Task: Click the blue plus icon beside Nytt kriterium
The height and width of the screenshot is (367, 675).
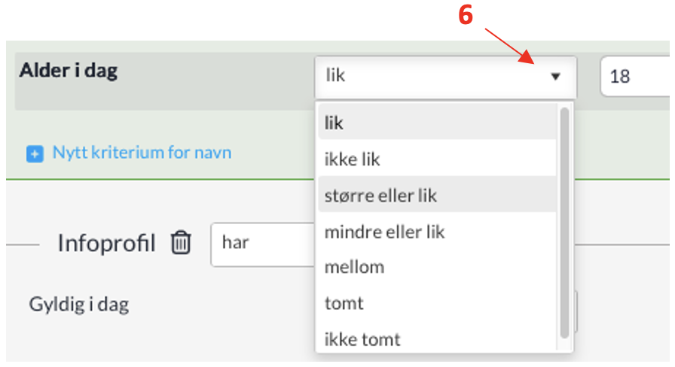Action: pos(35,153)
